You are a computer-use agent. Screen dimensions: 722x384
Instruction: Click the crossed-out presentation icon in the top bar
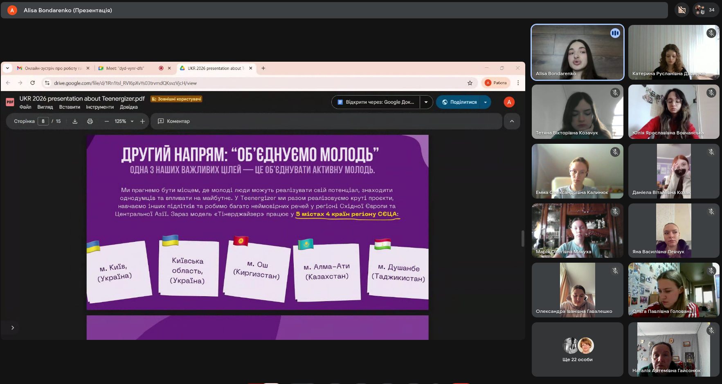[682, 10]
